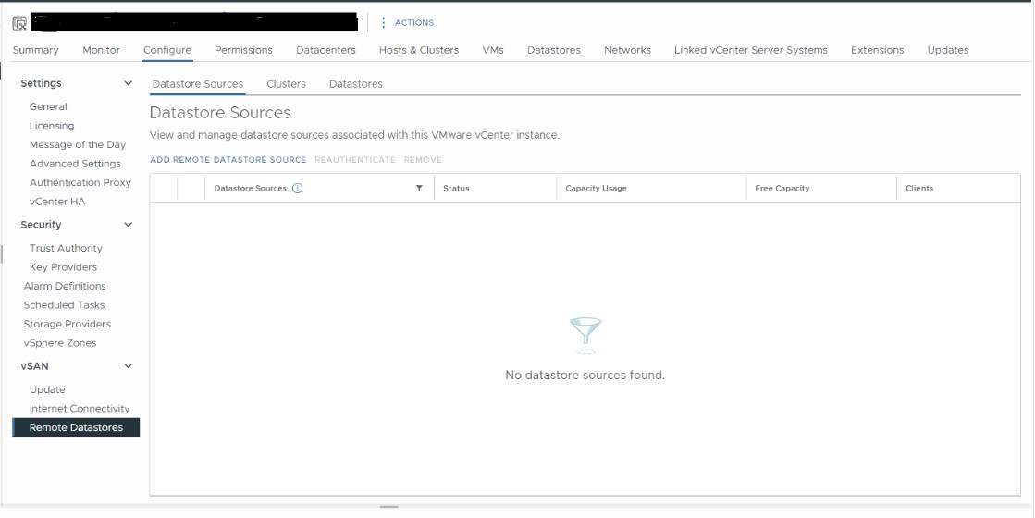Open the top Datastores tab
Screen dimensions: 1035x518
pyautogui.click(x=554, y=50)
